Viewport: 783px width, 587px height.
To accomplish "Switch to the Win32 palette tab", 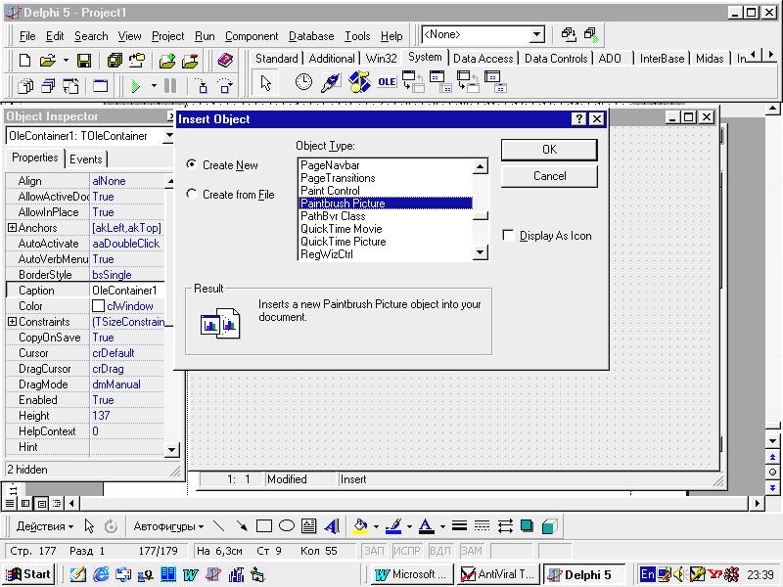I will [x=381, y=59].
